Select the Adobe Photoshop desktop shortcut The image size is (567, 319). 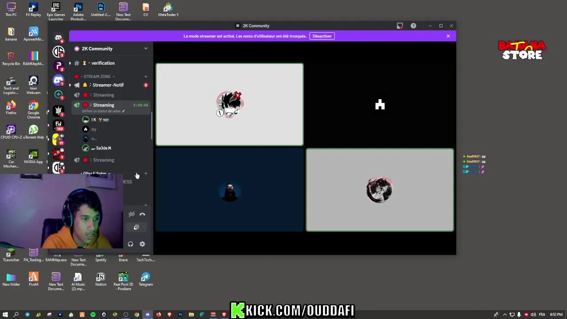pyautogui.click(x=78, y=12)
